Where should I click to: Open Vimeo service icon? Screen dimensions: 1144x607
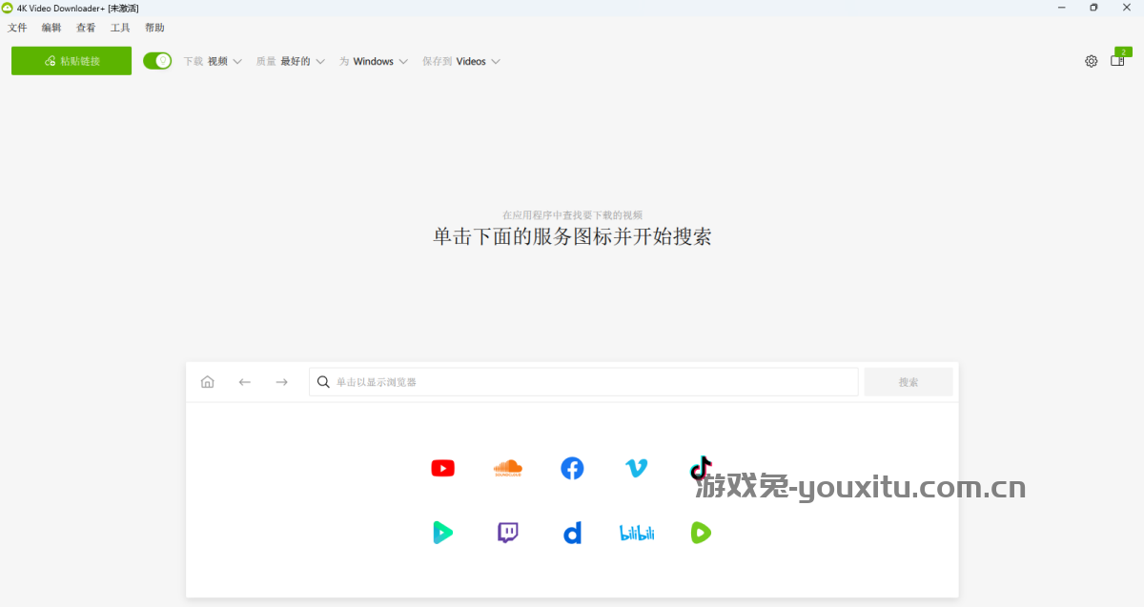(636, 468)
